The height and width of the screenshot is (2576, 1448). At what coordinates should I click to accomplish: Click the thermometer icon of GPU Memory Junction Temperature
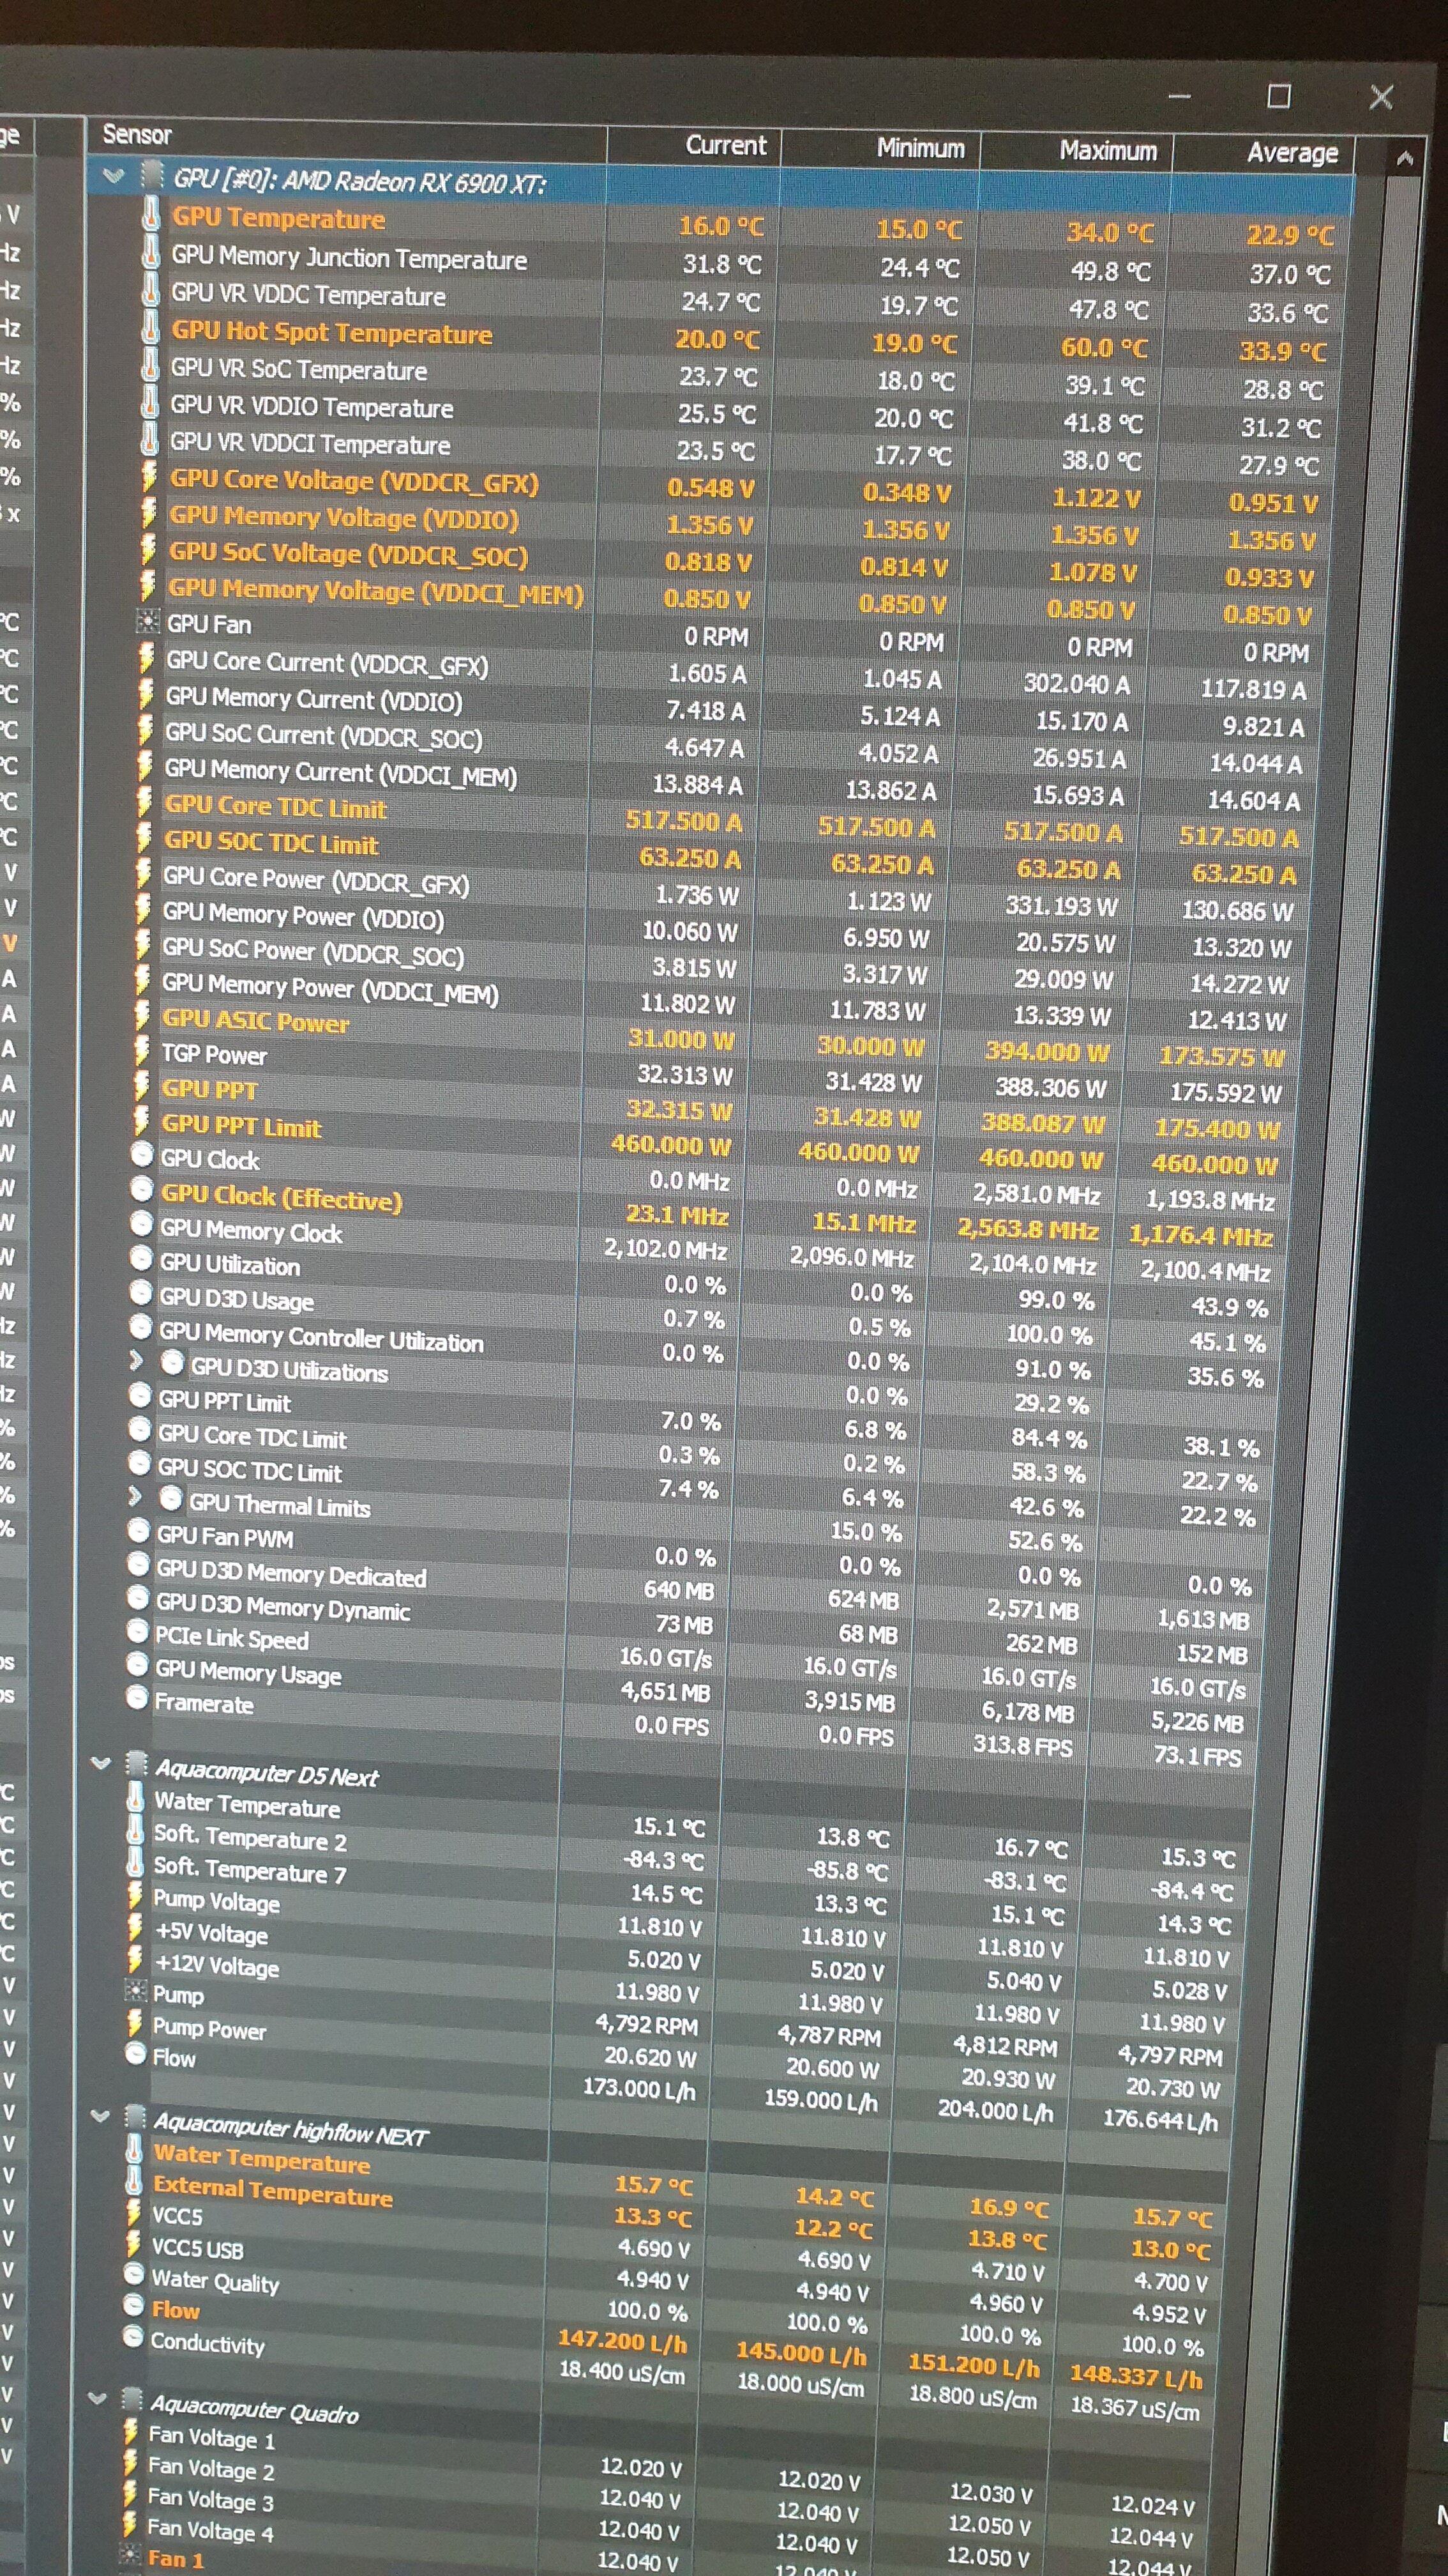click(151, 252)
